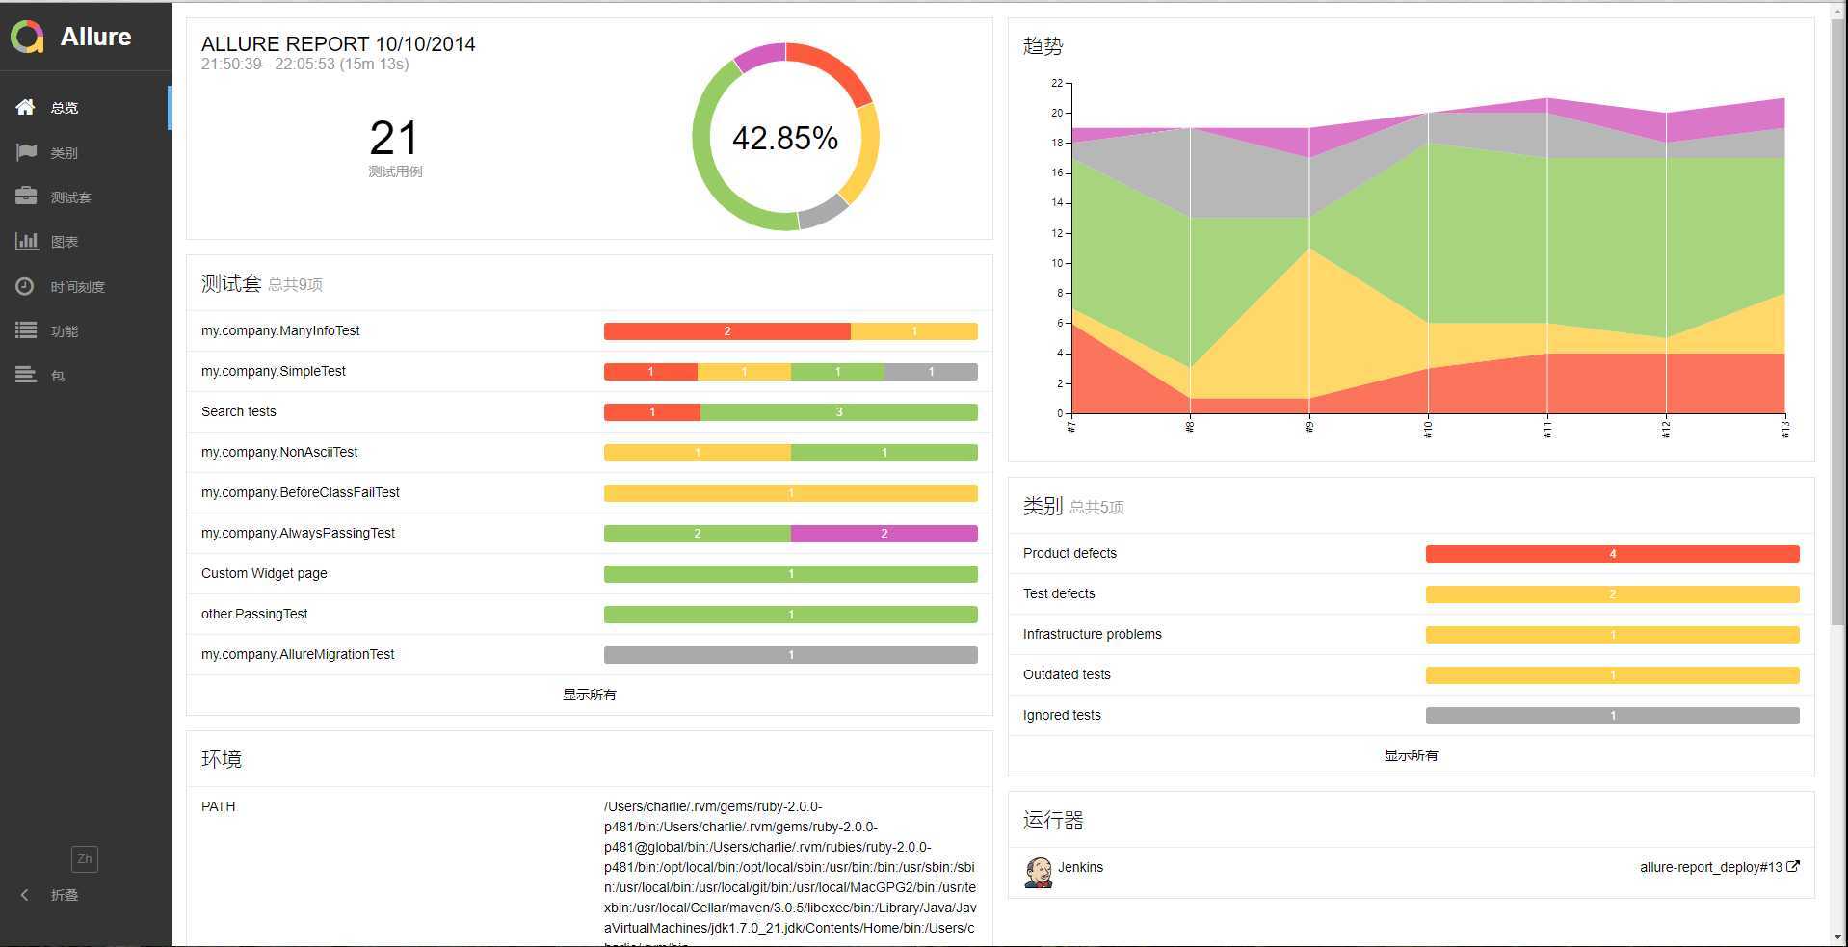The image size is (1848, 947).
Task: Click the Jenkins avatar icon
Action: [x=1038, y=872]
